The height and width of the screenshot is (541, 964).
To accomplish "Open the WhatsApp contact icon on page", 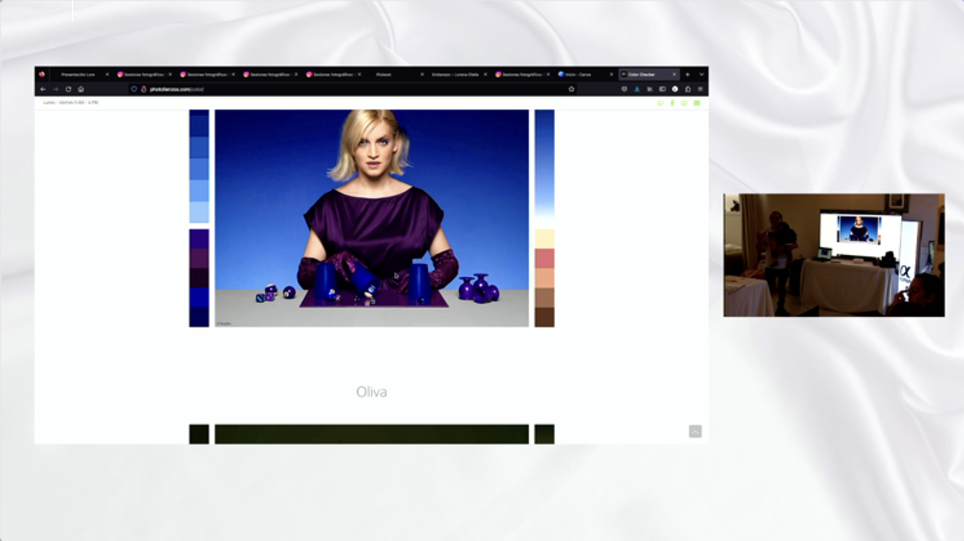I will [x=660, y=103].
